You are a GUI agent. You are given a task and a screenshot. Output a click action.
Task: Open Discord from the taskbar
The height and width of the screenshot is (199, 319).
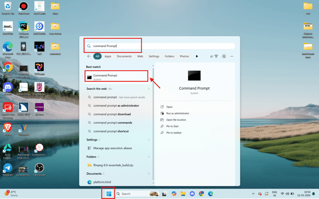192,194
